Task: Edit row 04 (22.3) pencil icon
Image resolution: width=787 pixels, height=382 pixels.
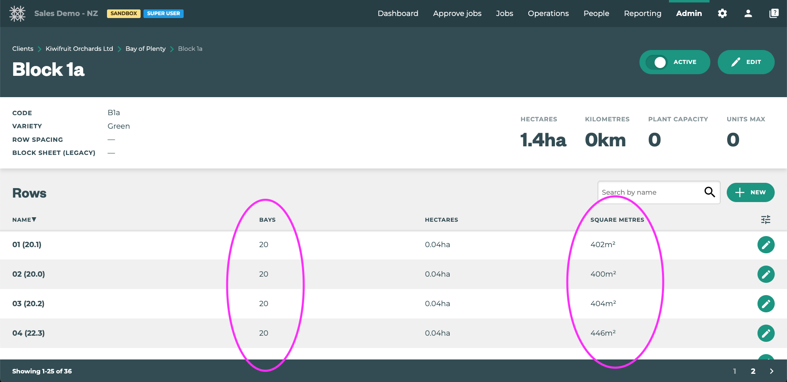Action: (x=766, y=333)
